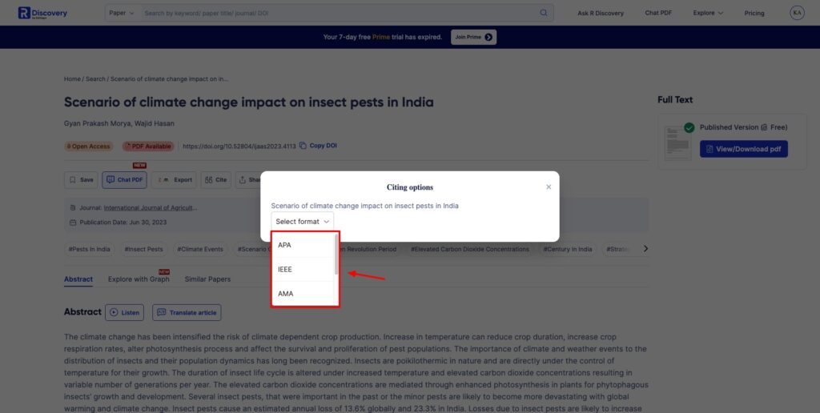
Task: Click the View/Download pdf button
Action: 744,149
